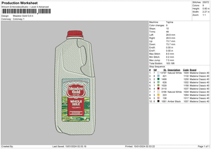
Task: Click 'Madeira Classic 40' brand in stop 6
Action: (199, 89)
